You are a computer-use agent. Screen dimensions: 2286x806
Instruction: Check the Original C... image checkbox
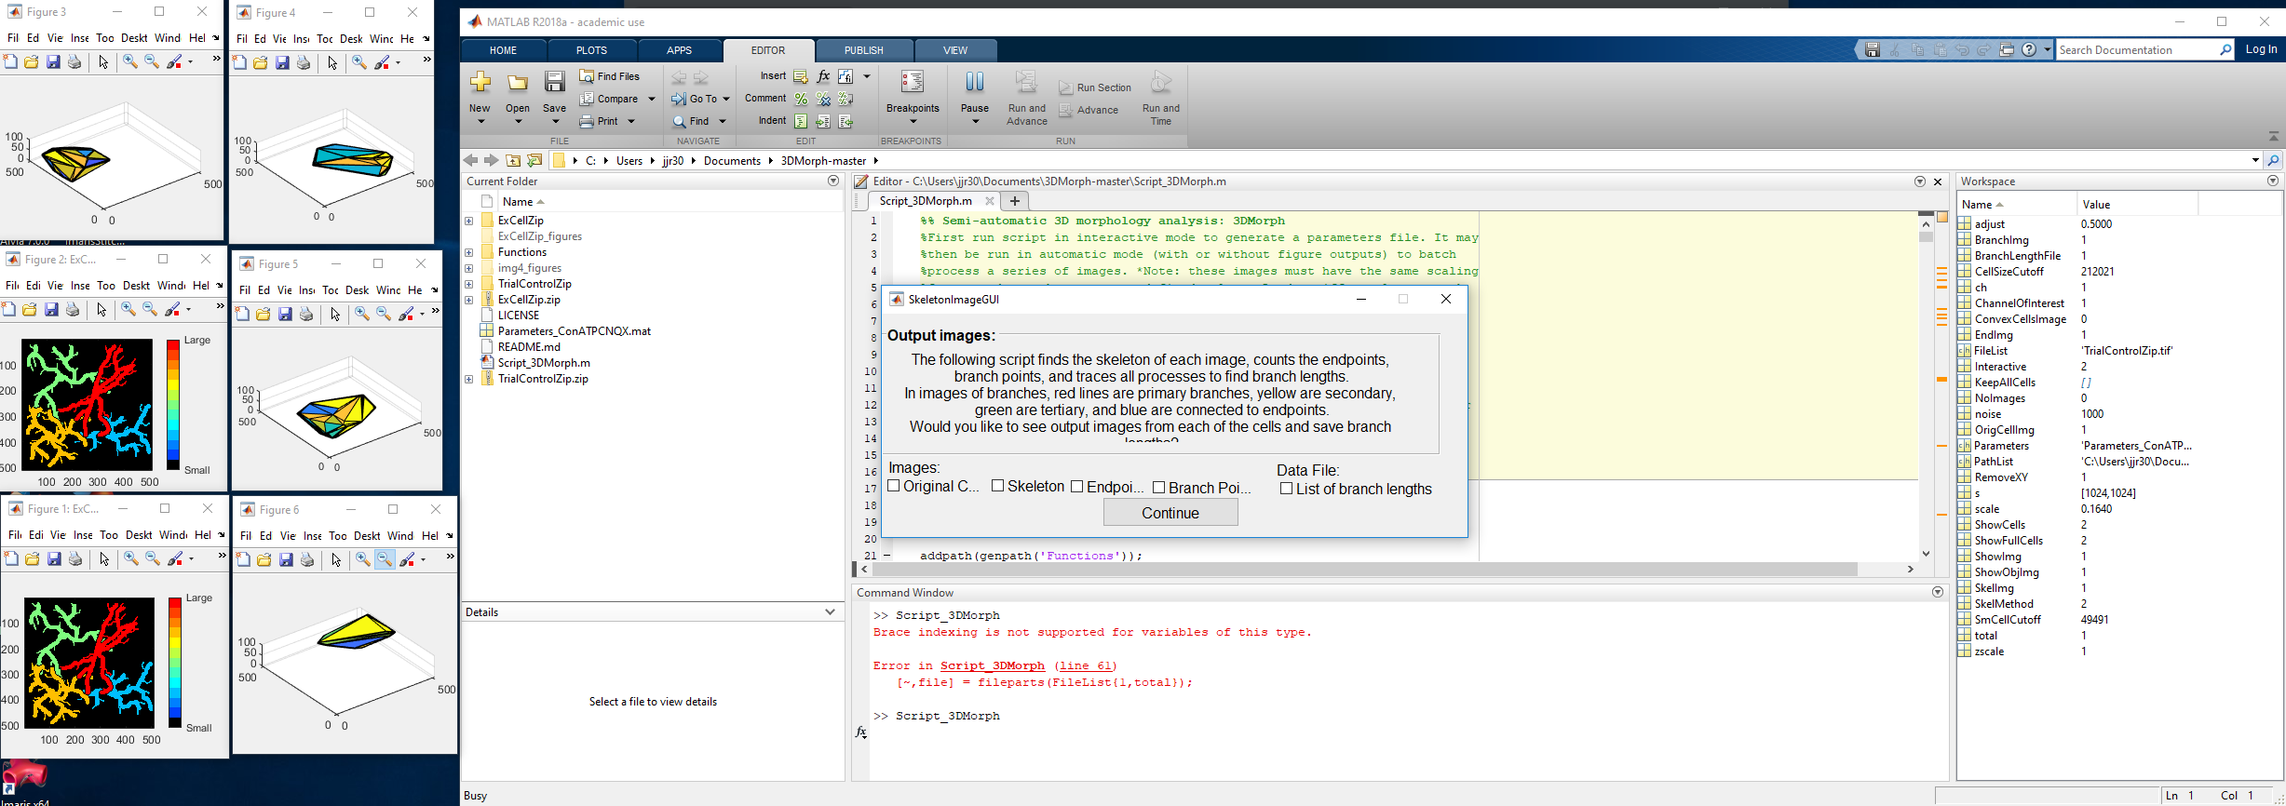click(894, 486)
